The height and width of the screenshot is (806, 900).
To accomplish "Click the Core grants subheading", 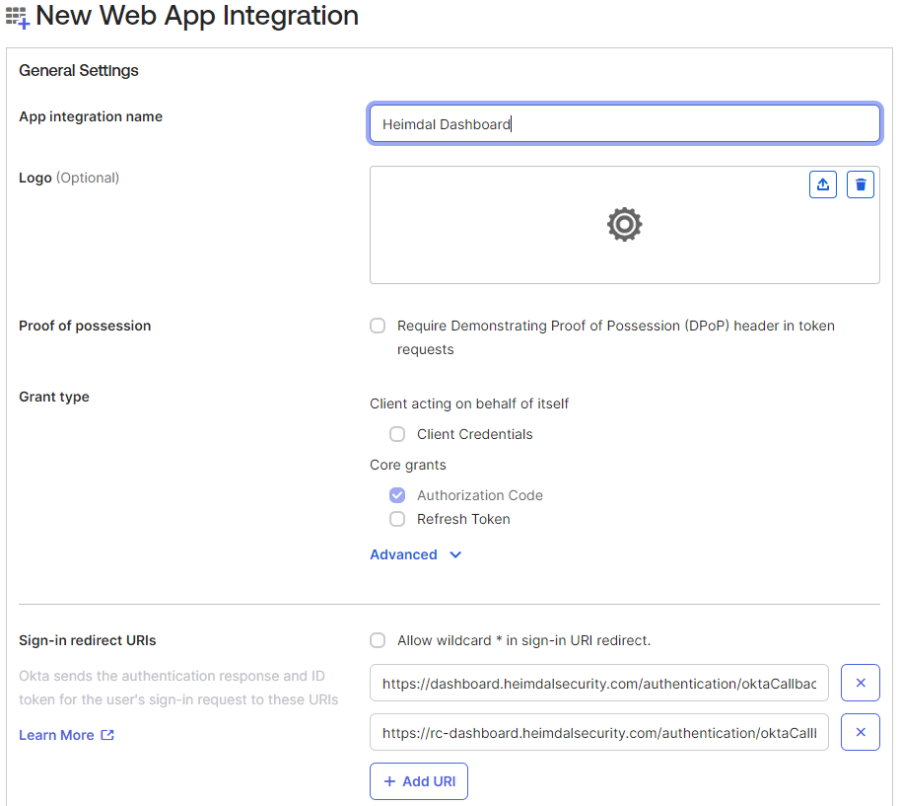I will coord(407,465).
